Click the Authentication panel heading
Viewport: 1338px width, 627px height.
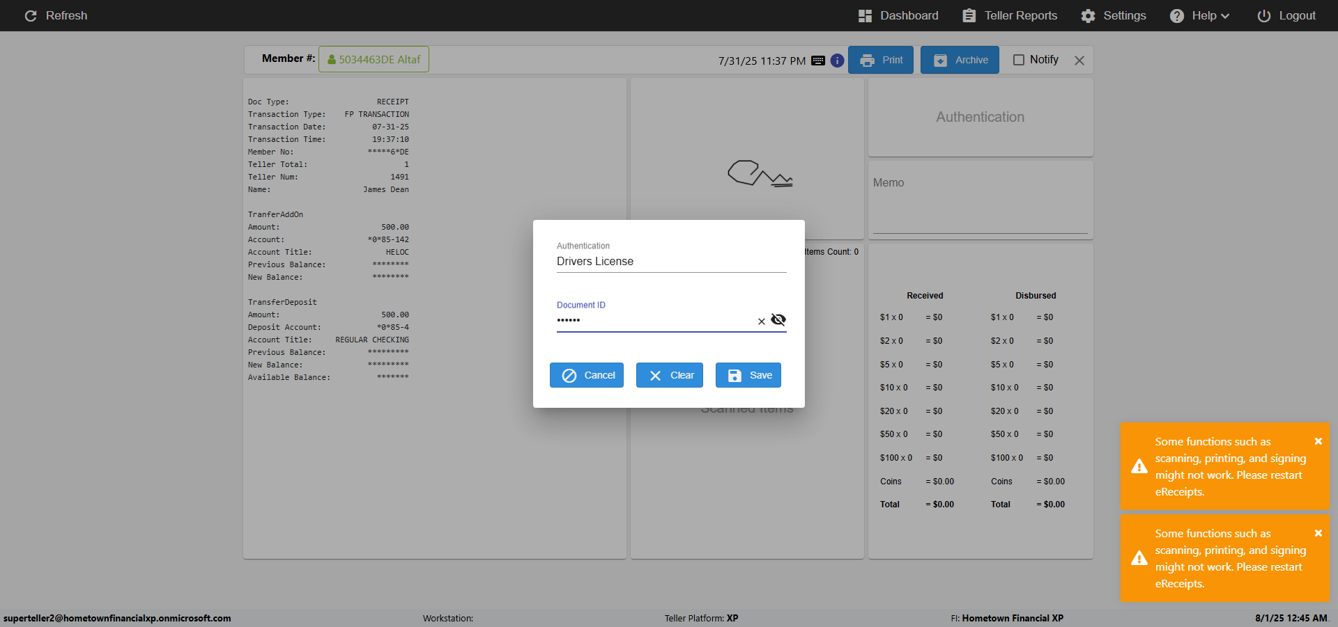pyautogui.click(x=981, y=117)
